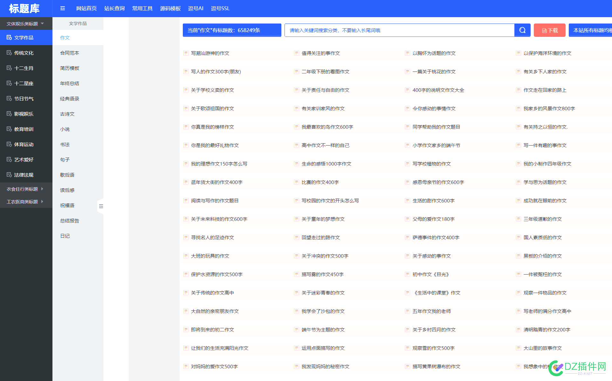
Task: Click the icon next to 影视娱乐
Action: tap(9, 114)
